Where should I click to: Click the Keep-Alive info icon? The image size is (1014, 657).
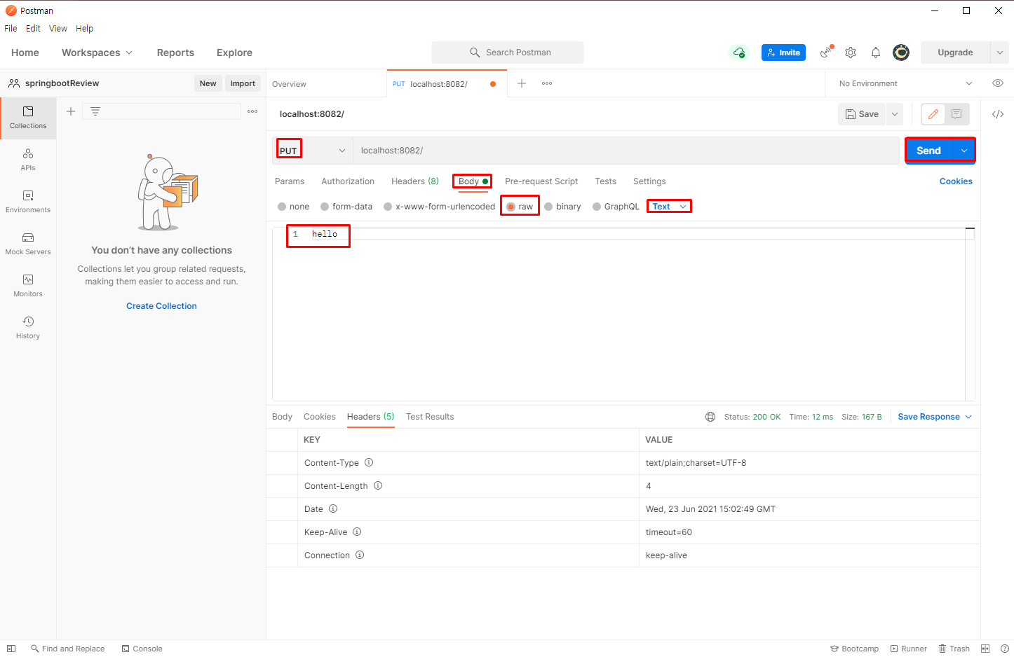[x=357, y=532]
